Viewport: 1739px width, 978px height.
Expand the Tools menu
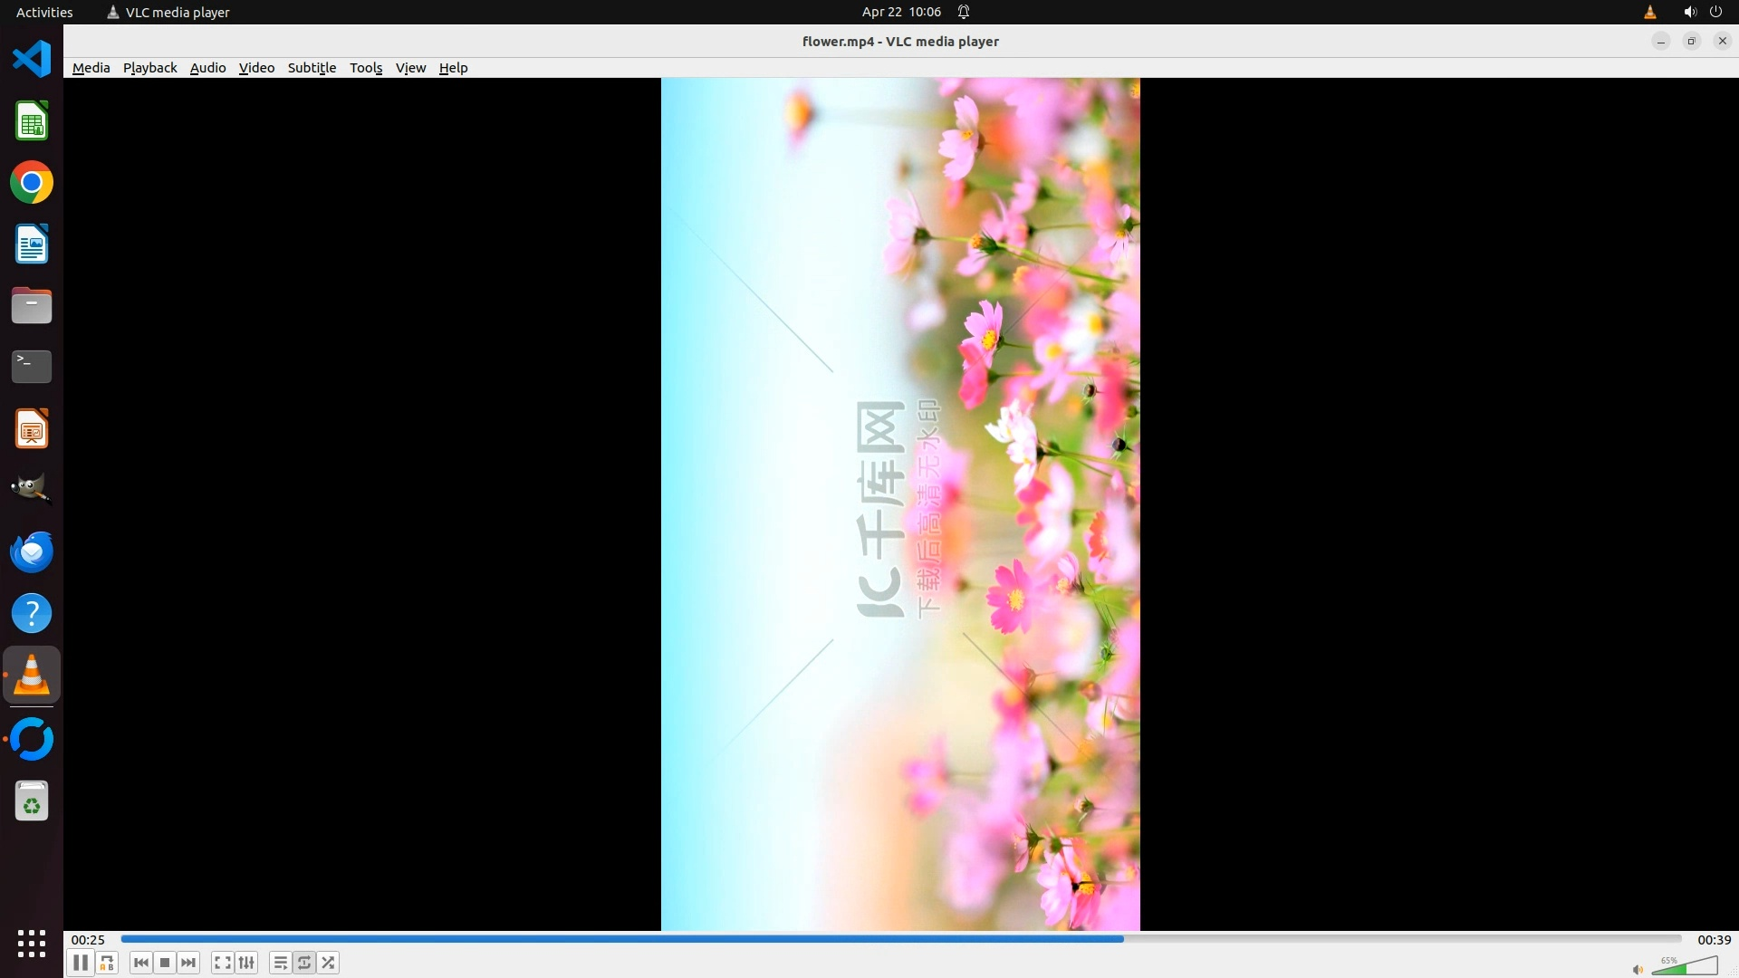pos(366,68)
